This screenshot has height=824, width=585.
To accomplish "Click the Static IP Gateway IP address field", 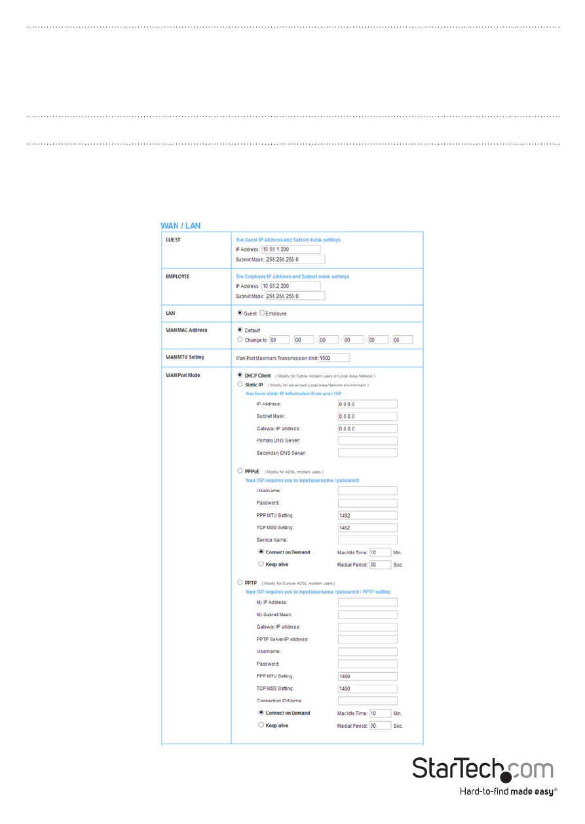I will click(368, 429).
